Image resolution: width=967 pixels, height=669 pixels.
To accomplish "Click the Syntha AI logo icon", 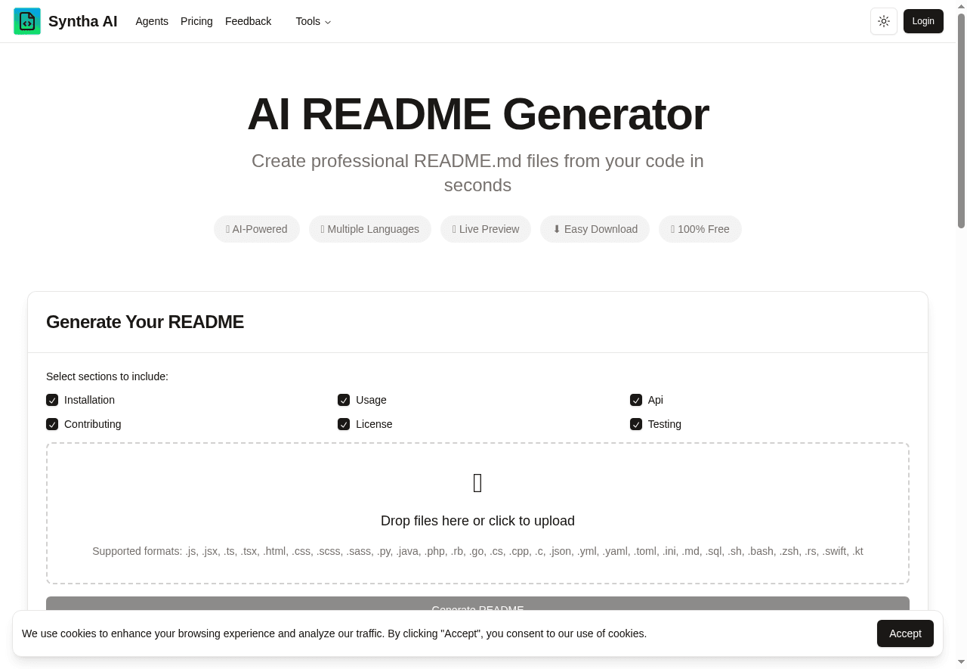I will point(27,21).
